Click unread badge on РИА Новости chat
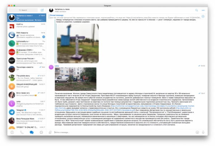The image size is (215, 146). pos(44,37)
